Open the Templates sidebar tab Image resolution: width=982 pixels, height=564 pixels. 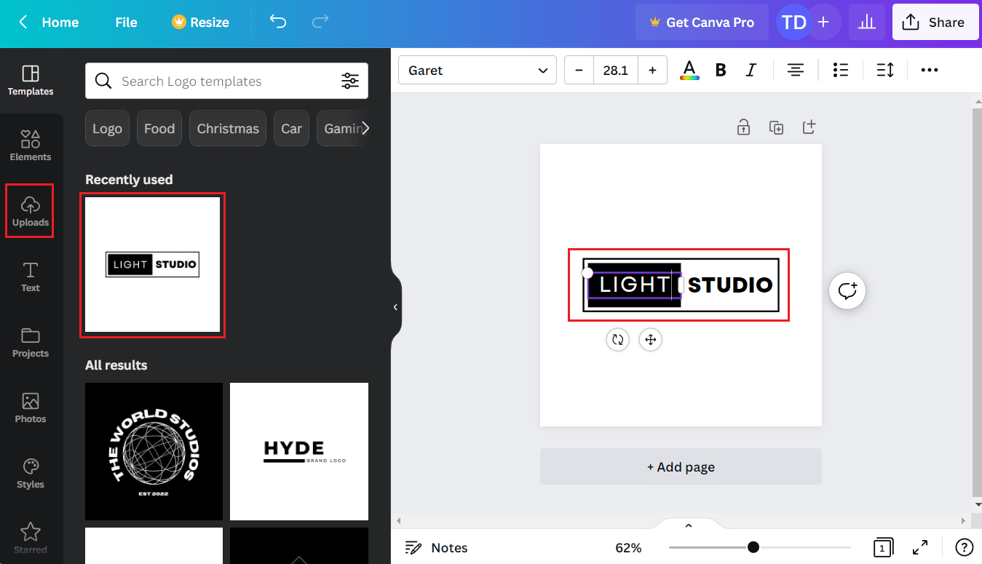(31, 81)
